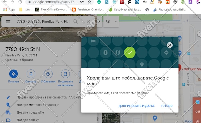Screen dimensions: 201x123
Task: Click the globe bookmark icon
Action: tap(147, 9)
